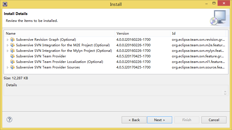Click the M2E Project integration feature icon
This screenshot has width=232, height=130.
(12, 45)
